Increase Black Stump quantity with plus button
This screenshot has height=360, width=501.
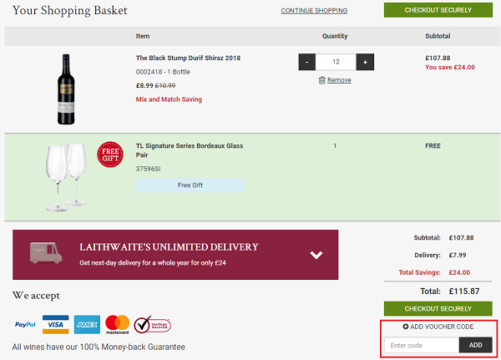tap(365, 62)
